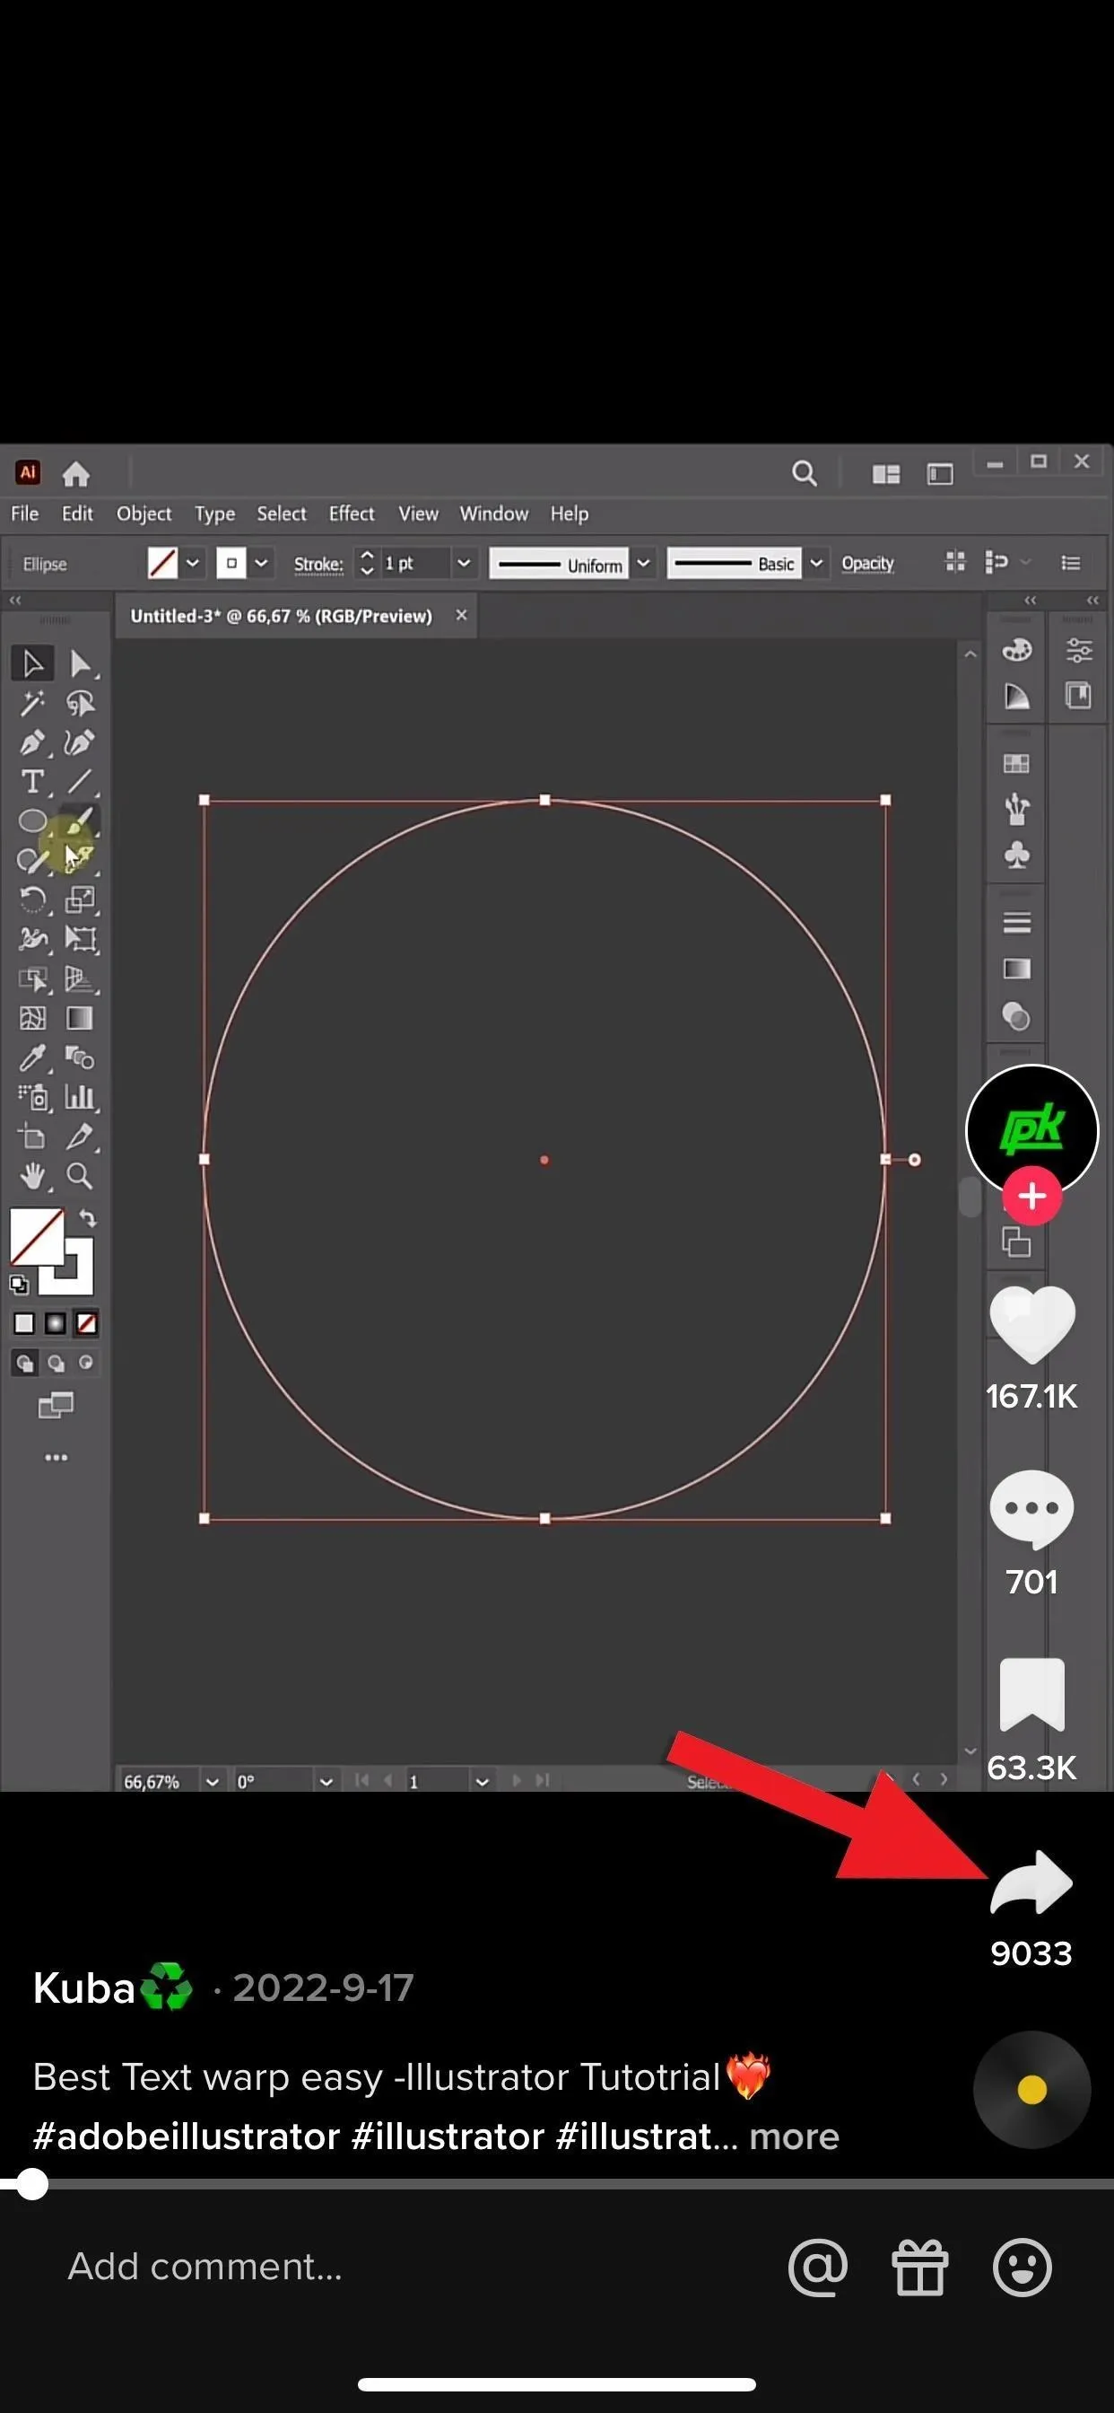Select the Line Segment tool
The height and width of the screenshot is (2413, 1114).
81,781
